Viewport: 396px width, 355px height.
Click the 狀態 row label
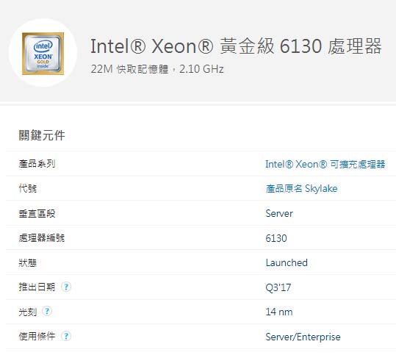(x=28, y=263)
